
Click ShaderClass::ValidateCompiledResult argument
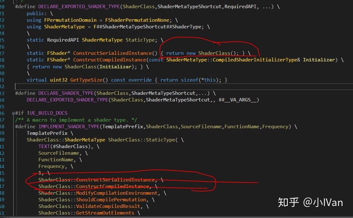coord(90,206)
